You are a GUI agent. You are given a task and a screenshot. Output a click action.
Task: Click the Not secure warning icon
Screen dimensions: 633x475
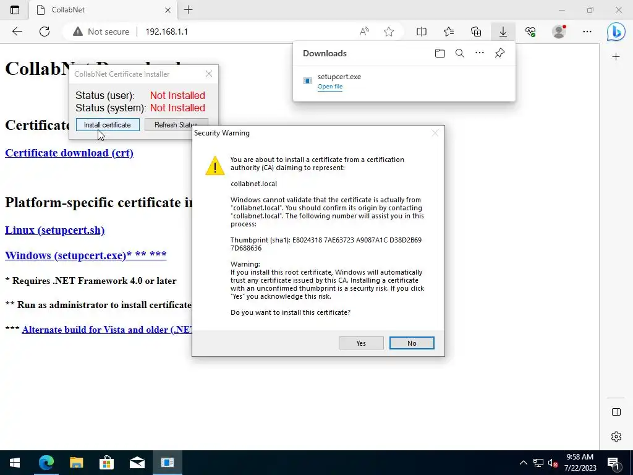[x=77, y=32]
